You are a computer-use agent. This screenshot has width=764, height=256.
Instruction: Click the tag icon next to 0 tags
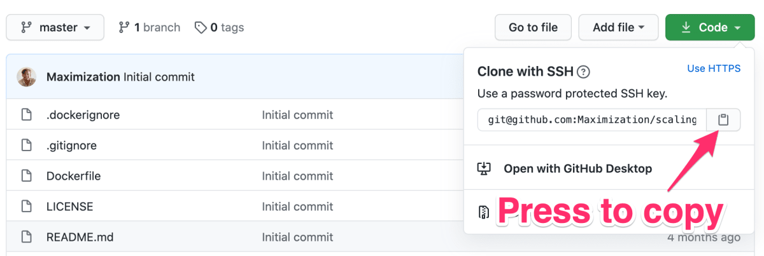pyautogui.click(x=201, y=27)
